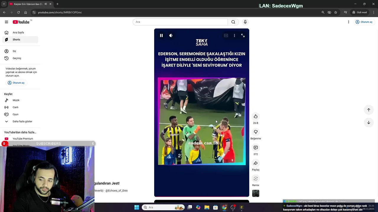Expand Daha fazla göster
Screen dimensions: 378x212
pos(20,121)
